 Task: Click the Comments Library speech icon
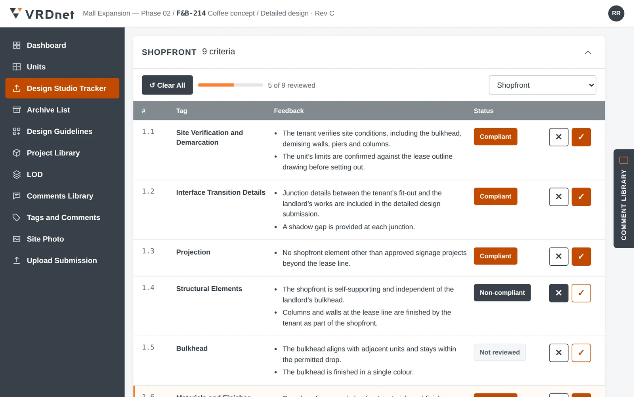pos(17,196)
